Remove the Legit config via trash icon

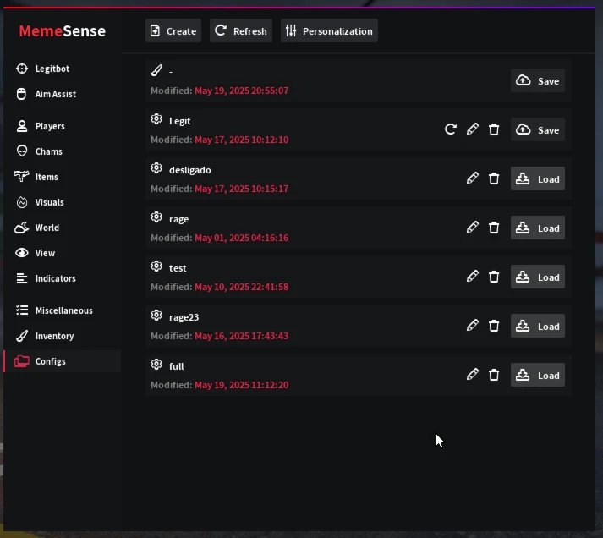494,129
